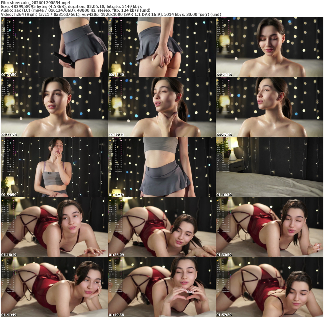Click the thumbnail marked 00:23:30
This screenshot has height=317, width=324.
(x=269, y=47)
